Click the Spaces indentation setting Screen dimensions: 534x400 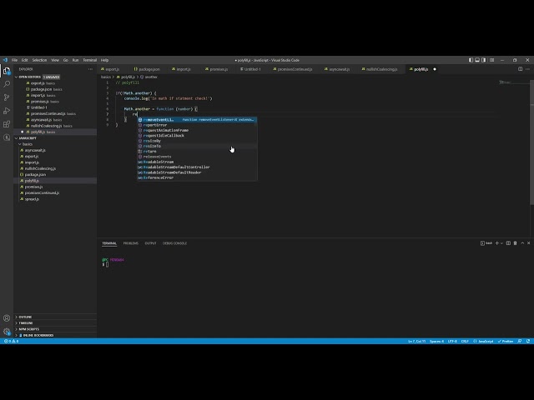[x=436, y=341]
